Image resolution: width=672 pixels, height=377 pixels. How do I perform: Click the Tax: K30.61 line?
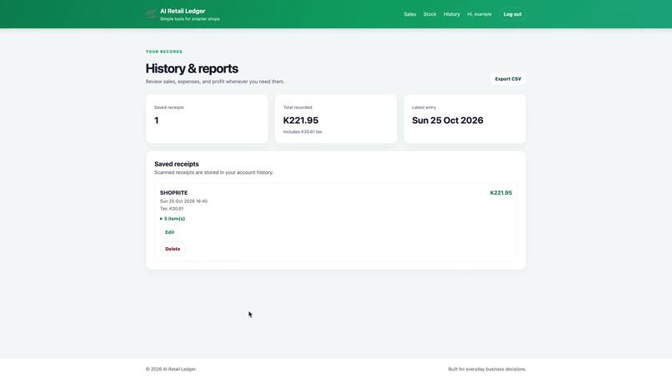[x=172, y=209]
